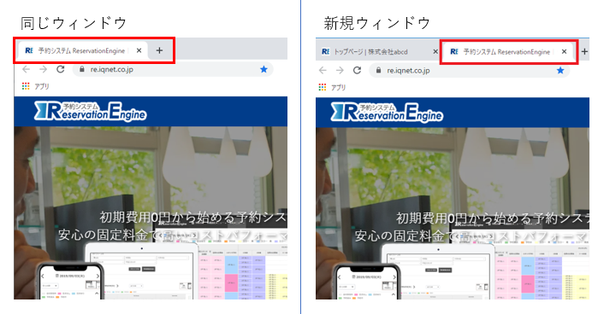This screenshot has height=314, width=604.
Task: Click the ReservationEngine logo in left page
Action: click(90, 112)
